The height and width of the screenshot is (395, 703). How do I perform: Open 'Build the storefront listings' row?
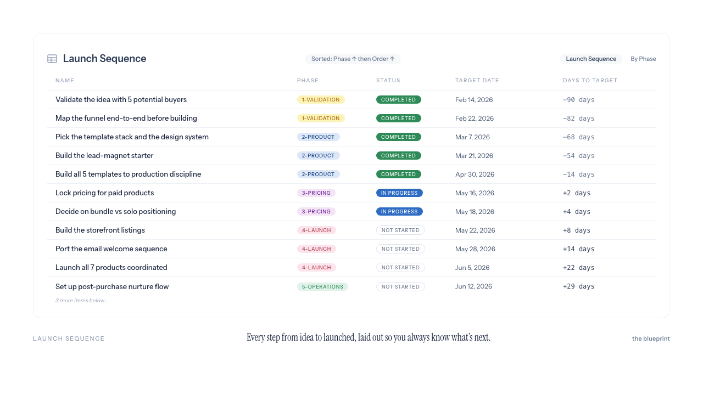[x=351, y=230]
